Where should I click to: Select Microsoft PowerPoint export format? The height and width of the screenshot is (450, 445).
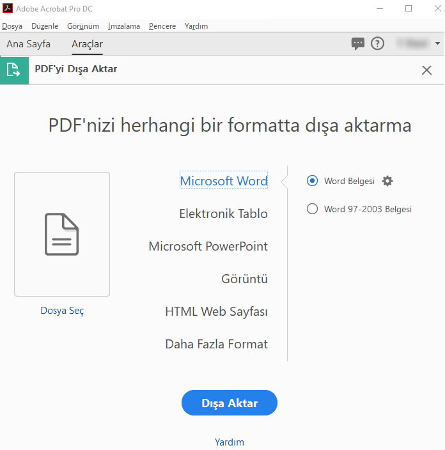[x=208, y=246]
